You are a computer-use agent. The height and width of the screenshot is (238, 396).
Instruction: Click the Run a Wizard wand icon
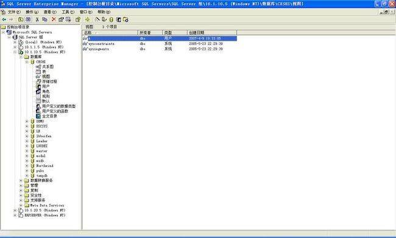click(97, 19)
